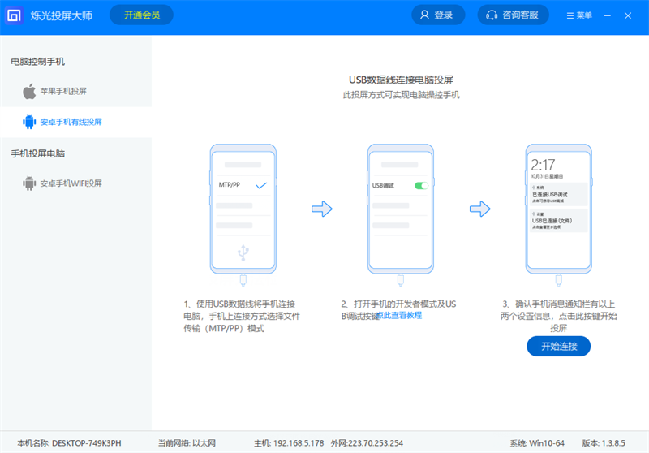Click step 1 instruction text about MTP/PP

tap(242, 317)
